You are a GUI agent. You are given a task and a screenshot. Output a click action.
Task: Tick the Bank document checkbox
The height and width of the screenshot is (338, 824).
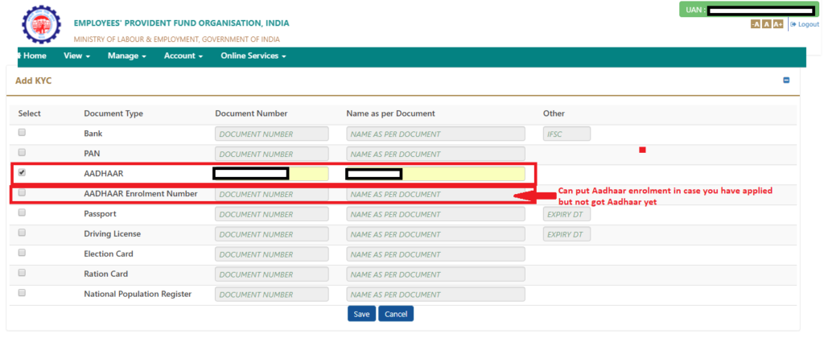pyautogui.click(x=22, y=133)
